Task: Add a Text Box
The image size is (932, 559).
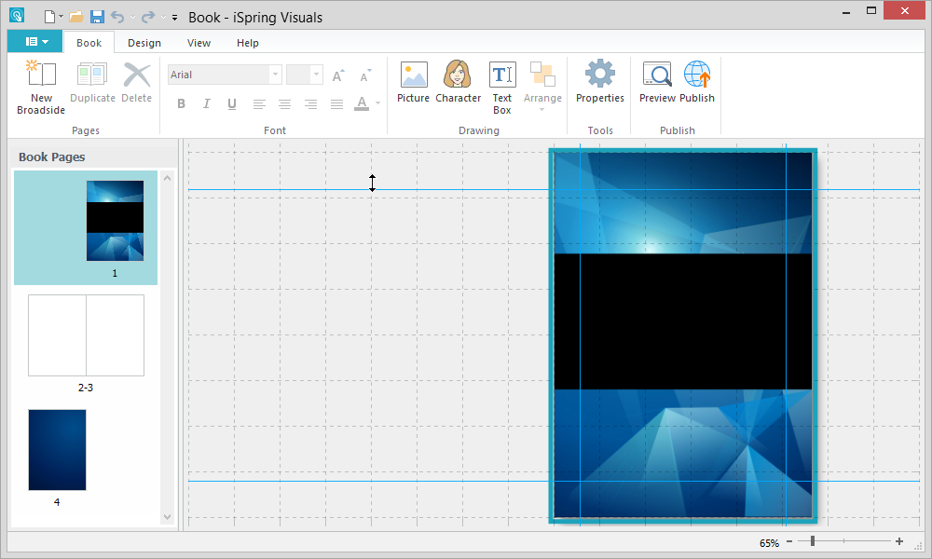Action: click(x=502, y=75)
